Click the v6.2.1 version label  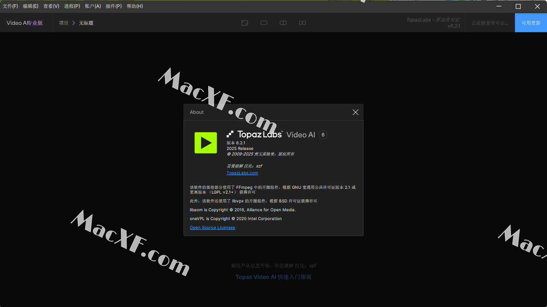454,26
